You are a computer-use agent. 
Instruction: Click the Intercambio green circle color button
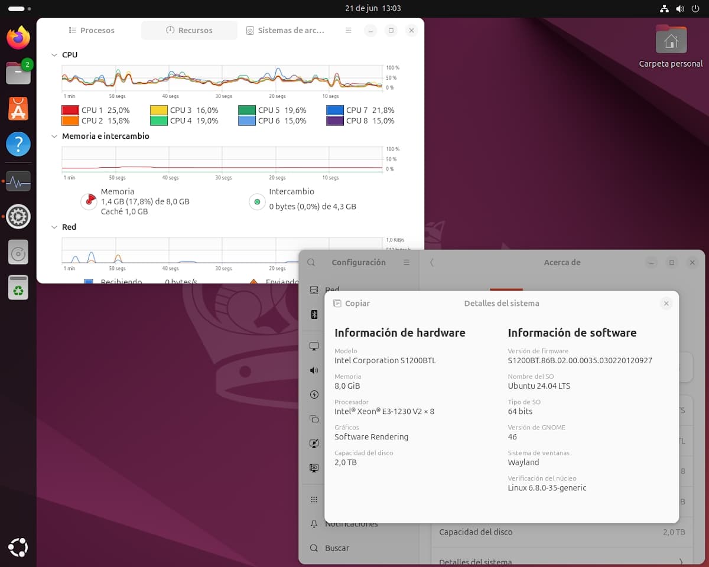(256, 201)
